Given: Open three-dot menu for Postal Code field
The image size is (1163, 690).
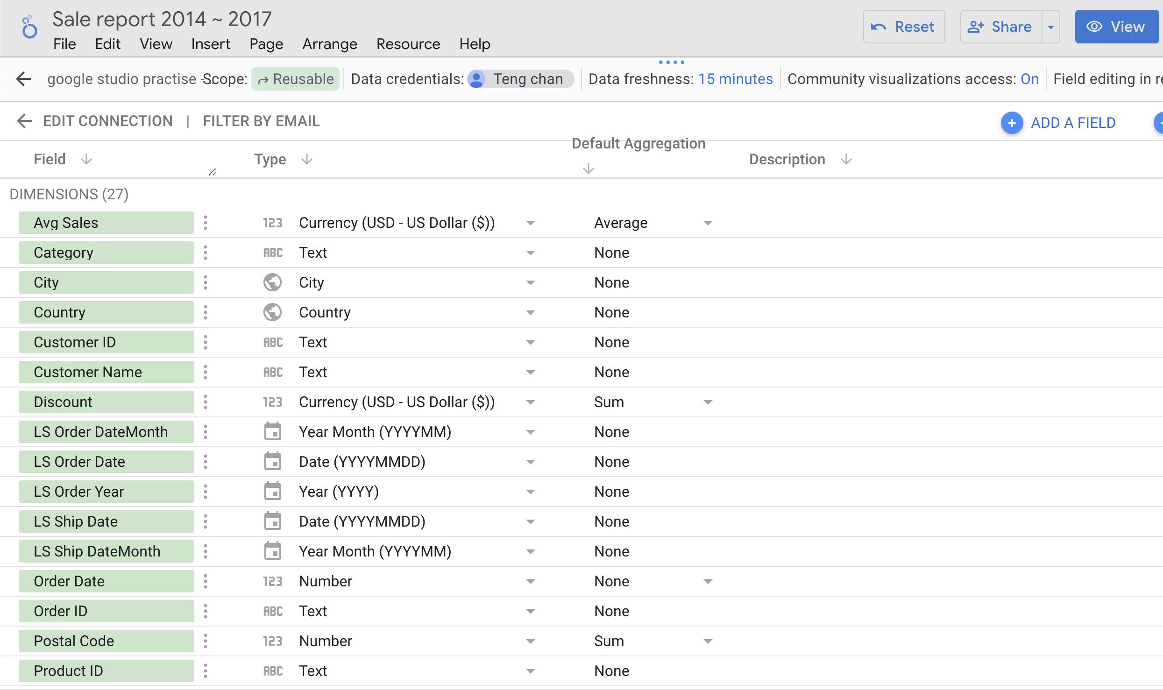Looking at the screenshot, I should [x=206, y=641].
